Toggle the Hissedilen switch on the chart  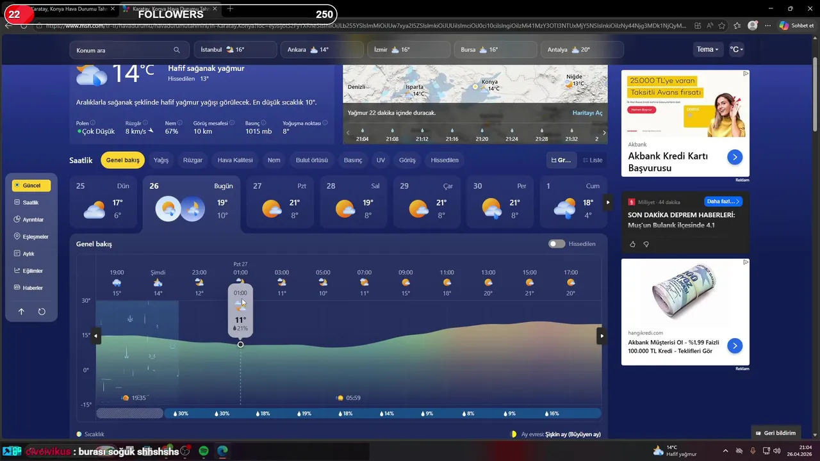coord(557,244)
